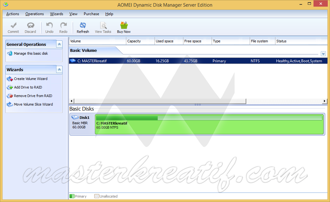The image size is (330, 202).
Task: Sort by Capacity column header
Action: point(140,41)
